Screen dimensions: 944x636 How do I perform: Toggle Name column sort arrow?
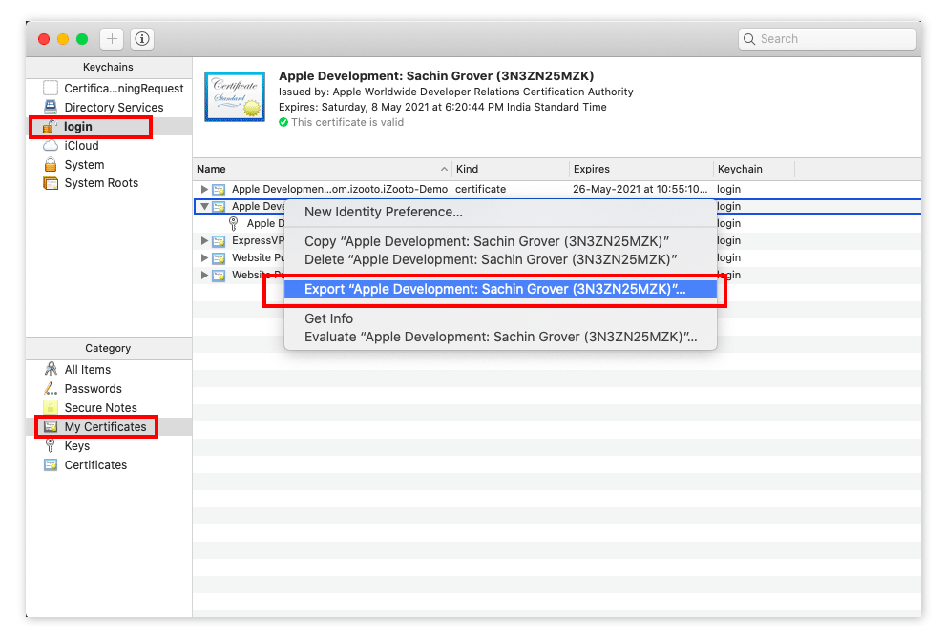pos(444,169)
